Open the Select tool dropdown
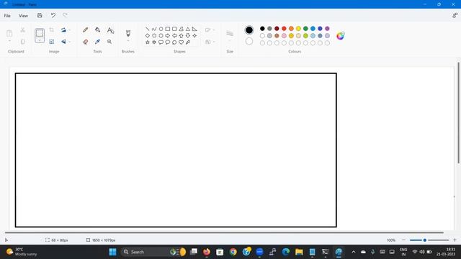 click(x=40, y=40)
